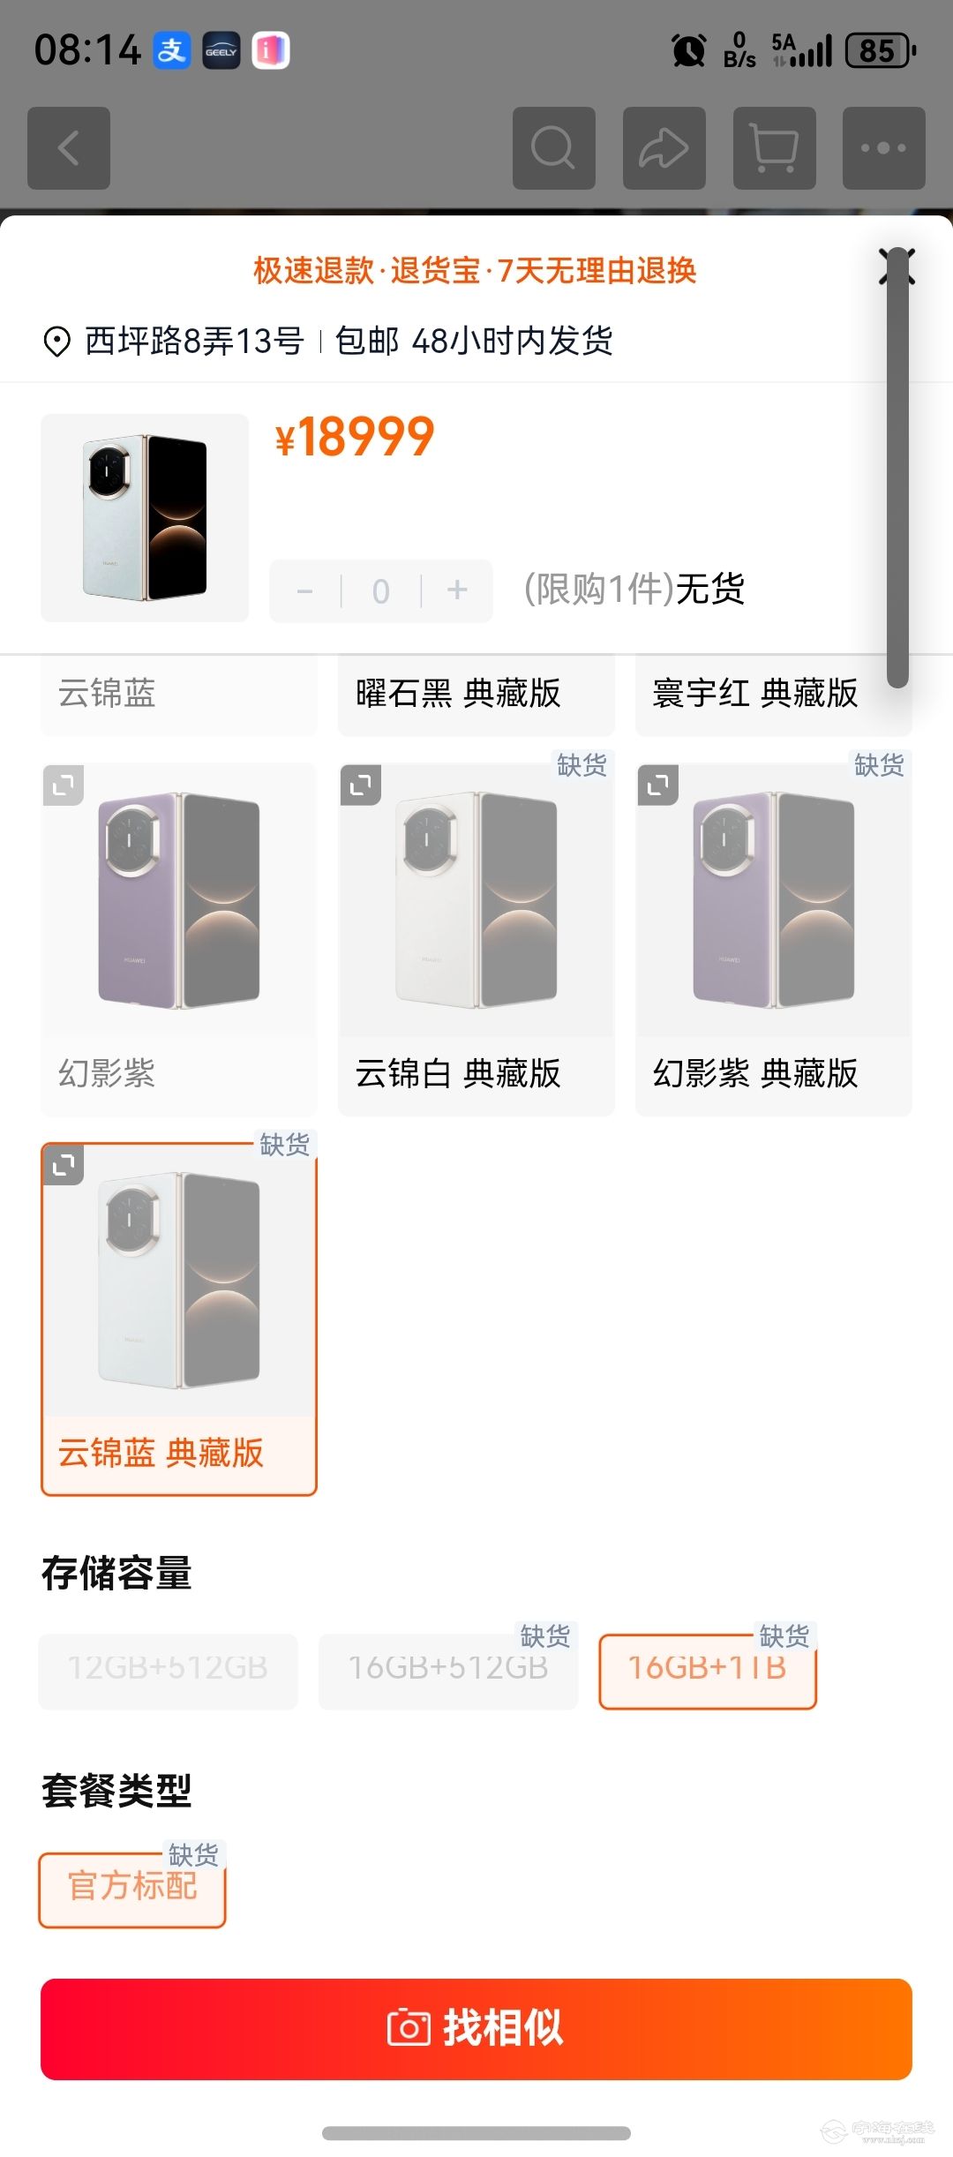This screenshot has height=2157, width=953.
Task: Tap the back arrow icon
Action: 69,148
